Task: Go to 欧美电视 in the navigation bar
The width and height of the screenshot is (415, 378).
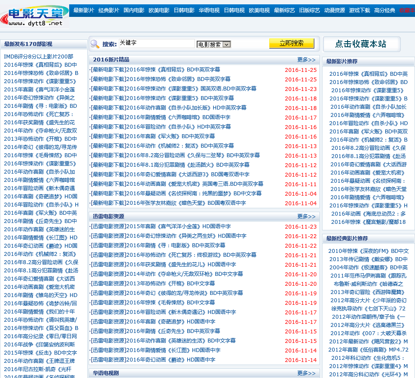Action: 259,10
